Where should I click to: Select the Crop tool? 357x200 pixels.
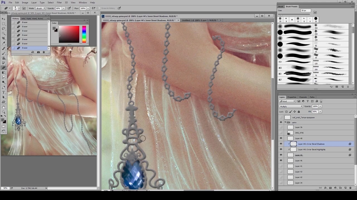pyautogui.click(x=4, y=38)
